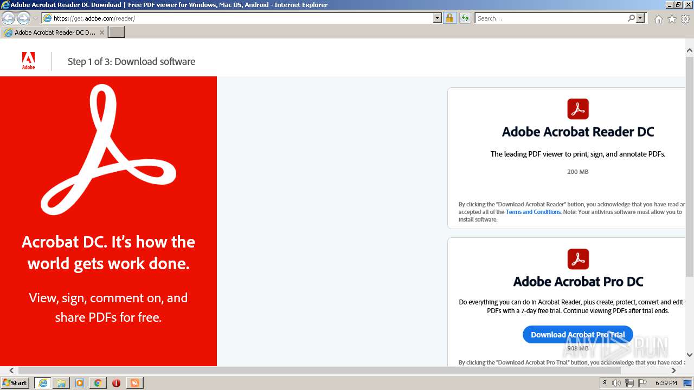Select the Adobe Acrobat Reader DC tab
This screenshot has height=390, width=694.
click(54, 32)
